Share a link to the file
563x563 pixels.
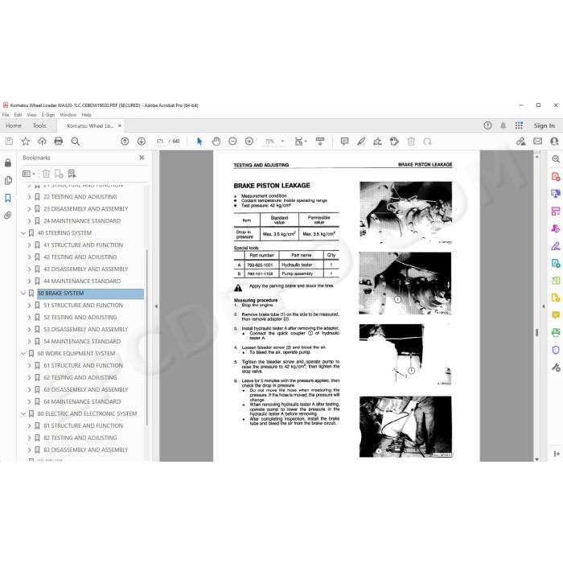pos(521,142)
